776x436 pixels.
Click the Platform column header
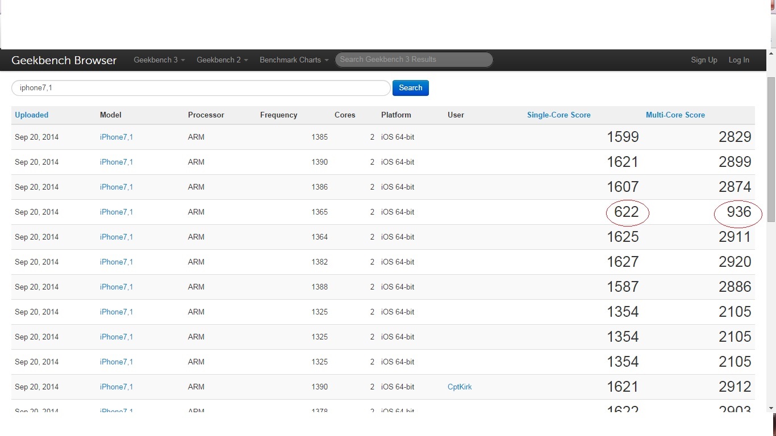[x=396, y=115]
